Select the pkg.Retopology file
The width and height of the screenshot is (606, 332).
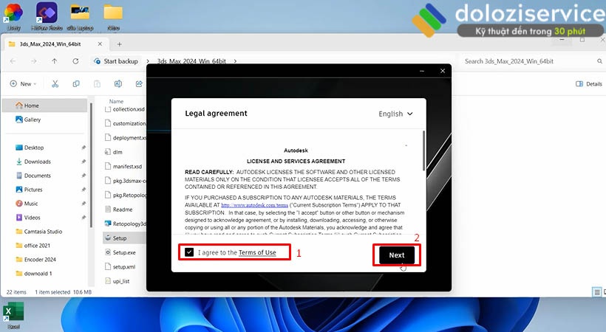(125, 195)
